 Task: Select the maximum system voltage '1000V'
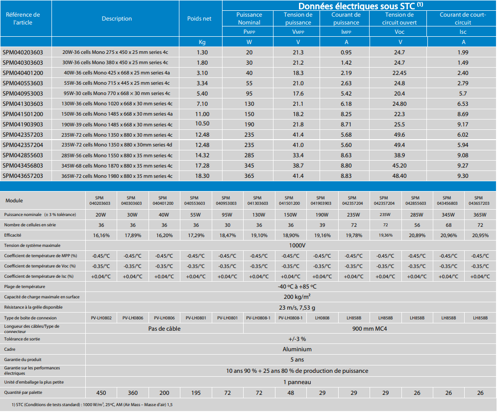pos(298,245)
